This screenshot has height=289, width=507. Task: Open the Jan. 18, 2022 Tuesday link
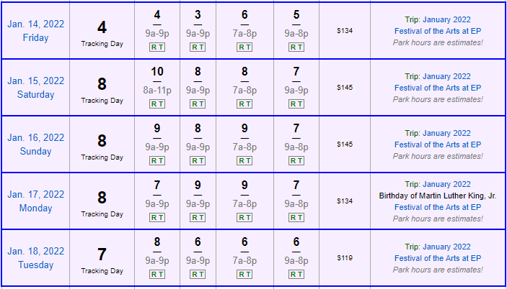tap(35, 257)
